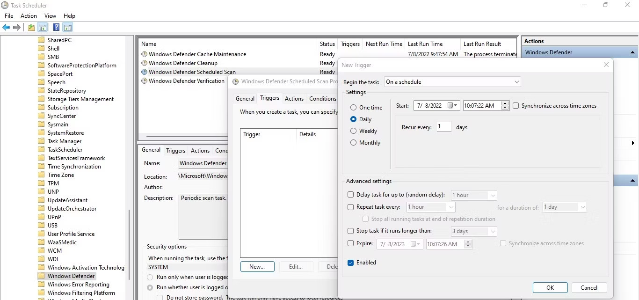639x300 pixels.
Task: Open the for a duration of dropdown
Action: click(564, 207)
